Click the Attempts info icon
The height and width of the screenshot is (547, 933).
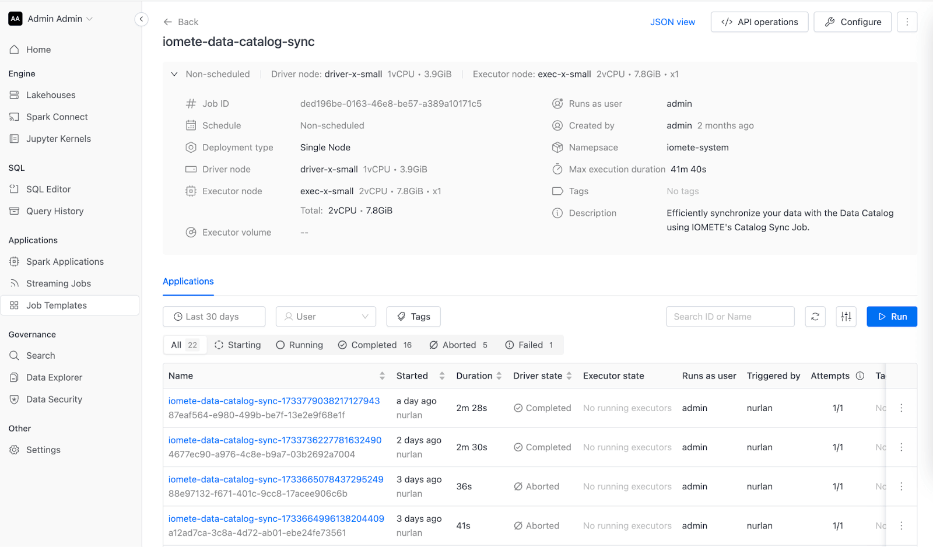[860, 376]
